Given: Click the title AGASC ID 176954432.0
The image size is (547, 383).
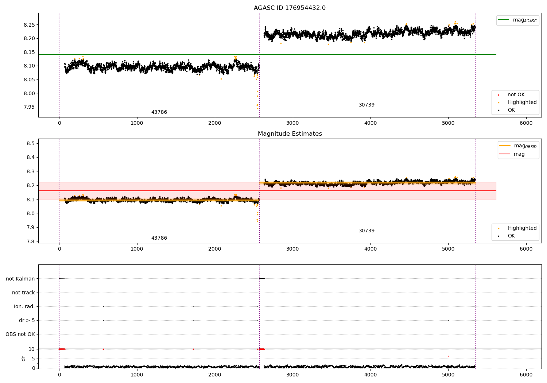Looking at the screenshot, I should tap(290, 8).
